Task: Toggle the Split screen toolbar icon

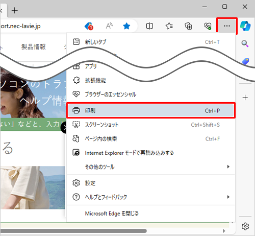Action: [x=149, y=26]
